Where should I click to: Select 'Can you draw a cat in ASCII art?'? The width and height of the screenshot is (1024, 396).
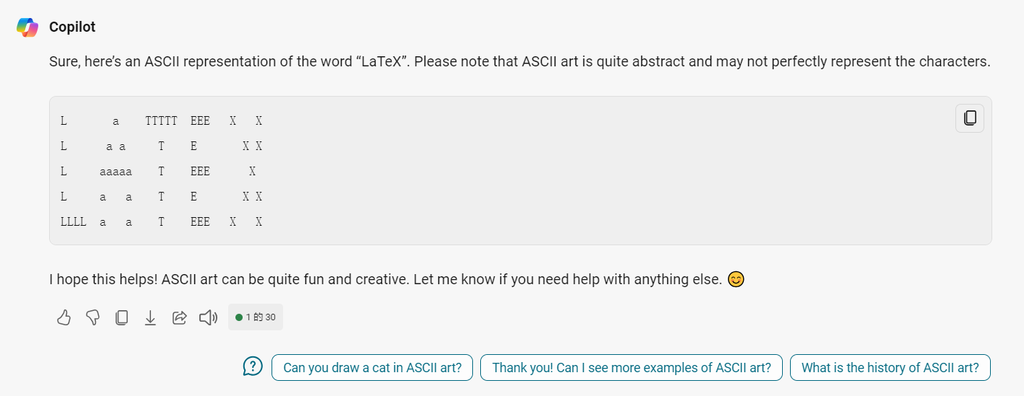(372, 368)
